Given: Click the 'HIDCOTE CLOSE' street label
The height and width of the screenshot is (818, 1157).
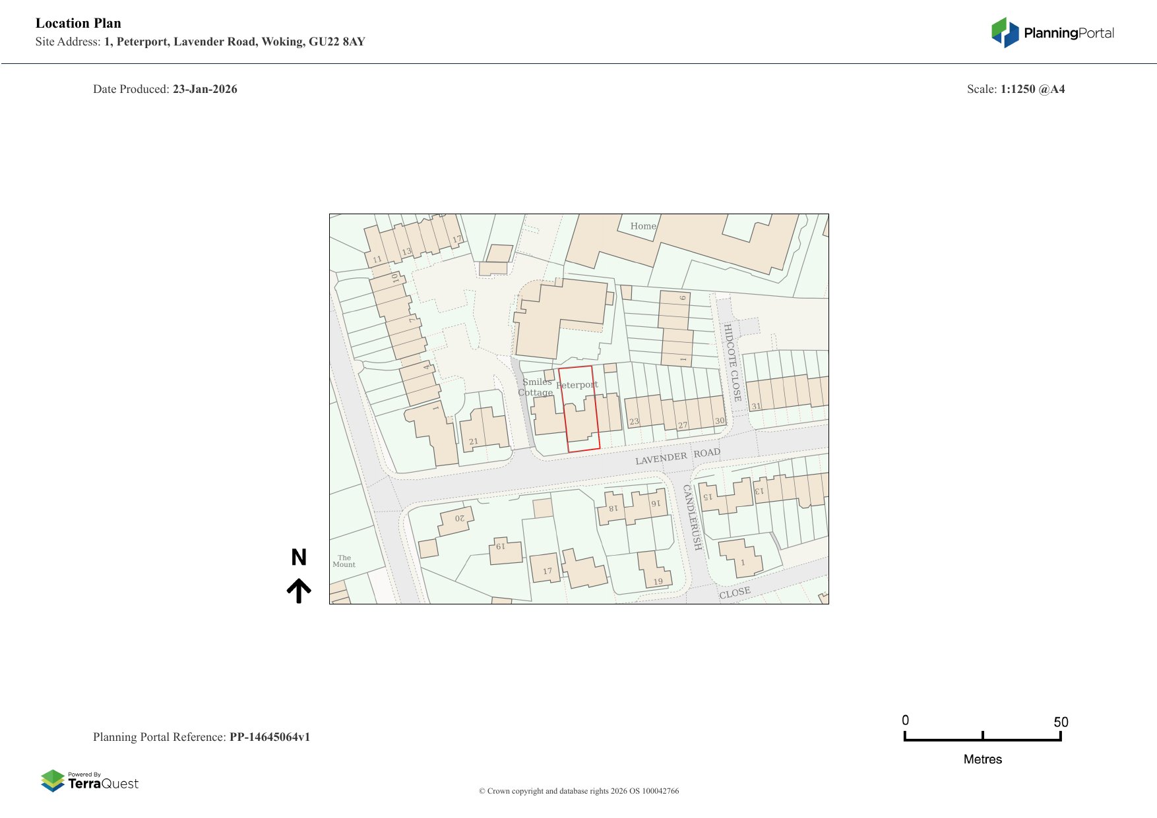Looking at the screenshot, I should pyautogui.click(x=732, y=362).
